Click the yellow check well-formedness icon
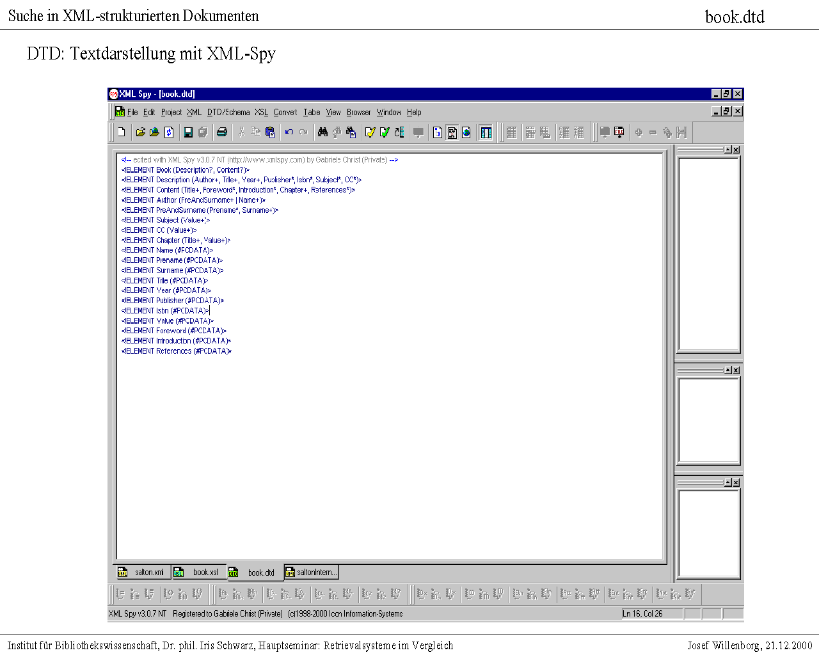This screenshot has width=819, height=655. pyautogui.click(x=370, y=132)
